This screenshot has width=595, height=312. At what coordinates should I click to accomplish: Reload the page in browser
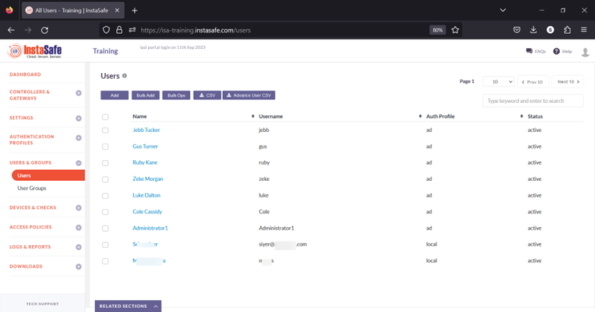44,30
